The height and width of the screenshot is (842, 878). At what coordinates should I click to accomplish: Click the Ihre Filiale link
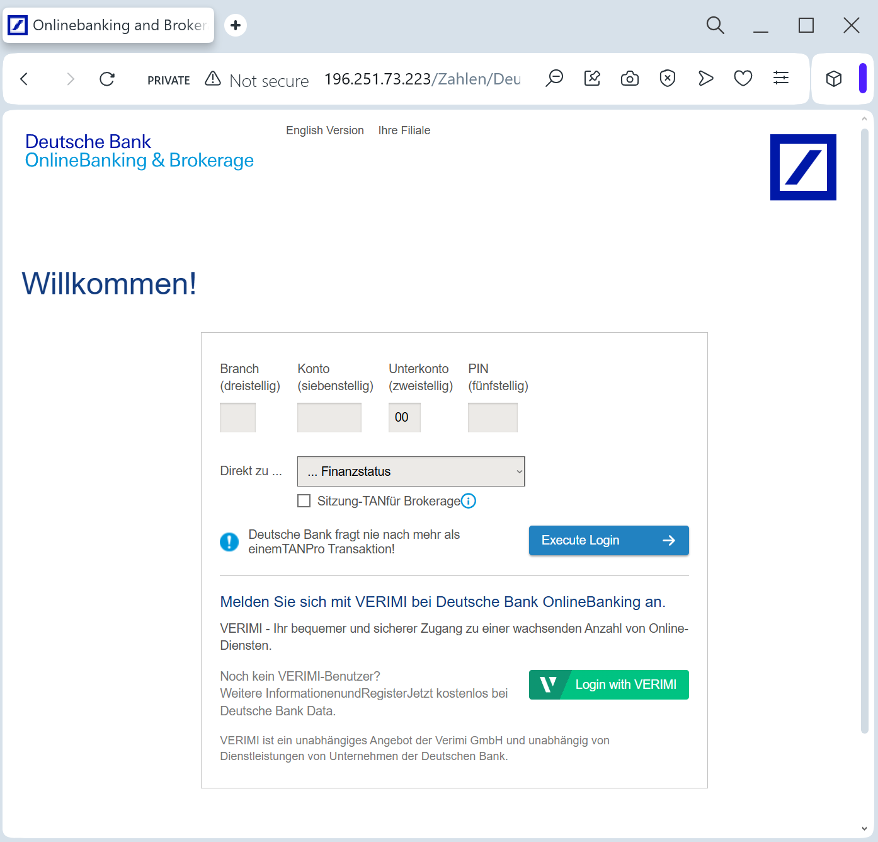(404, 130)
